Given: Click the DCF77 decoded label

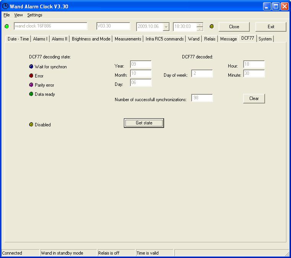Looking at the screenshot, I should tap(197, 57).
